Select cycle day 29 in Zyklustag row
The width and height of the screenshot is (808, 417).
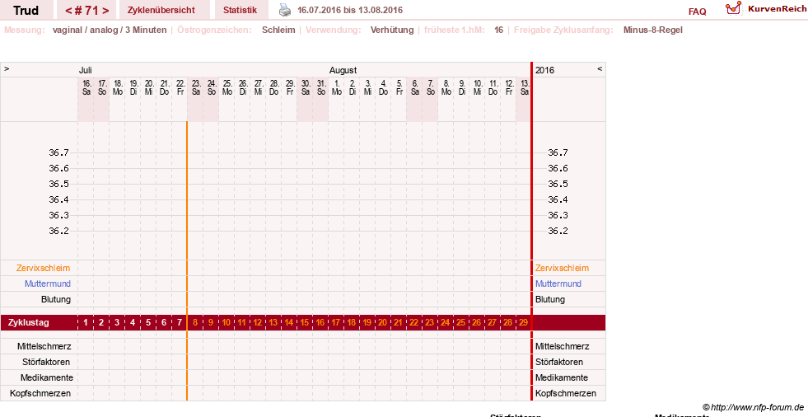pyautogui.click(x=523, y=323)
